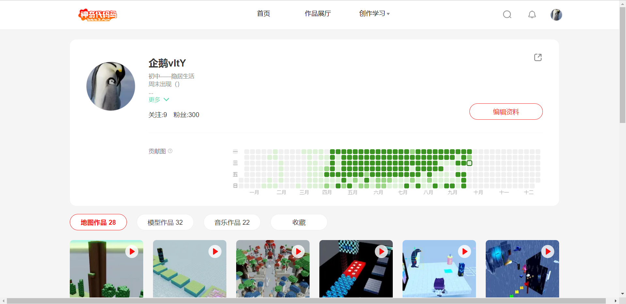Click the scroll down arrow
Image resolution: width=626 pixels, height=304 pixels.
(x=623, y=294)
